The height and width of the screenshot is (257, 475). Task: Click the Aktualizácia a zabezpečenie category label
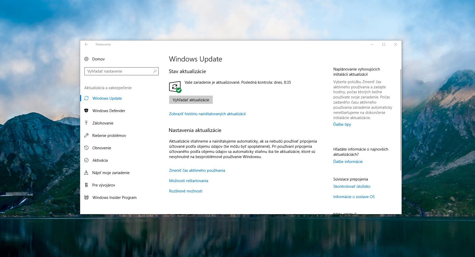tap(108, 88)
